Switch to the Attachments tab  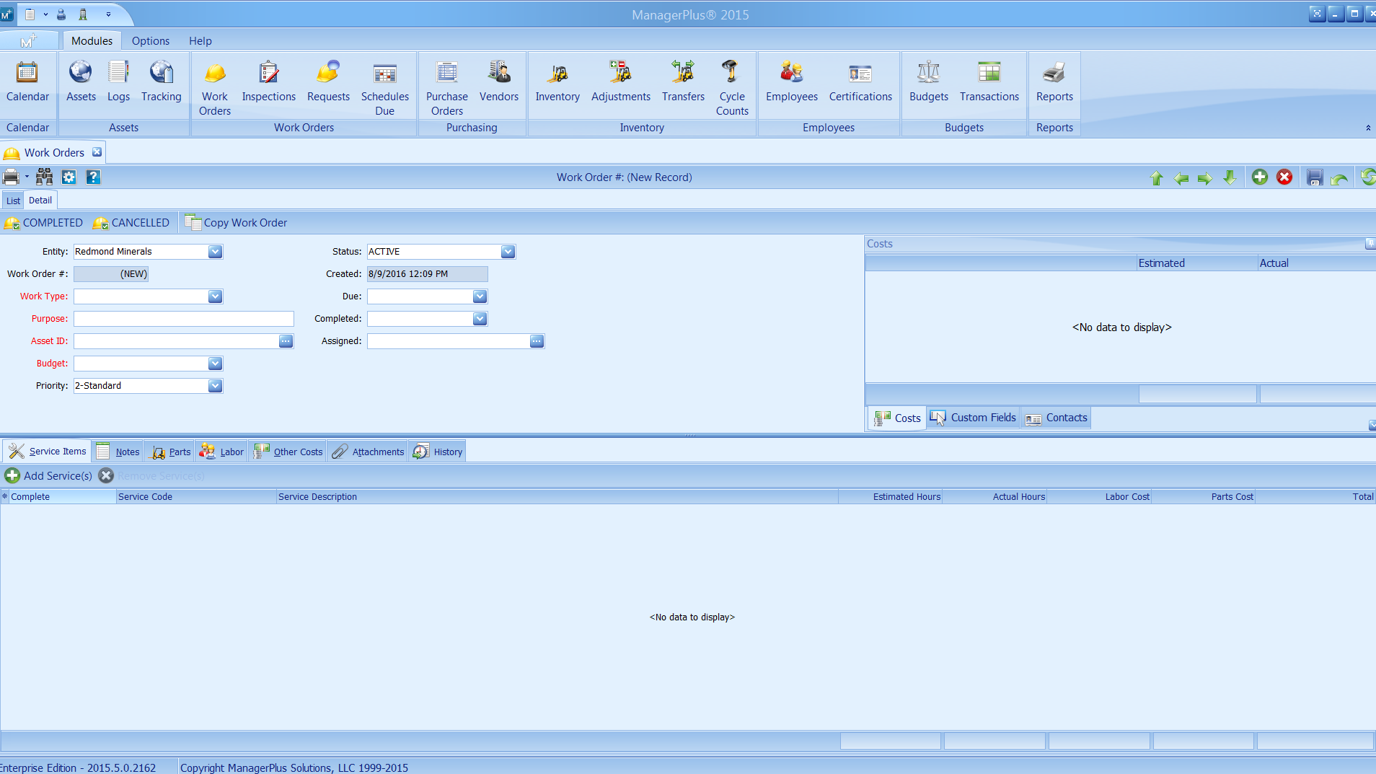pos(368,452)
